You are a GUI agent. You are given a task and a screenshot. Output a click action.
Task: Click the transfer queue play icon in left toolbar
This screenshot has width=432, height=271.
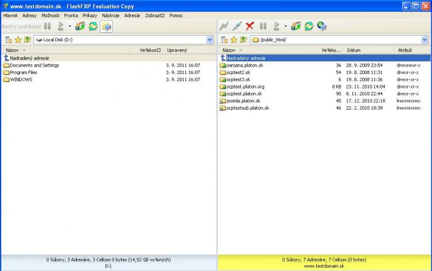click(x=60, y=26)
